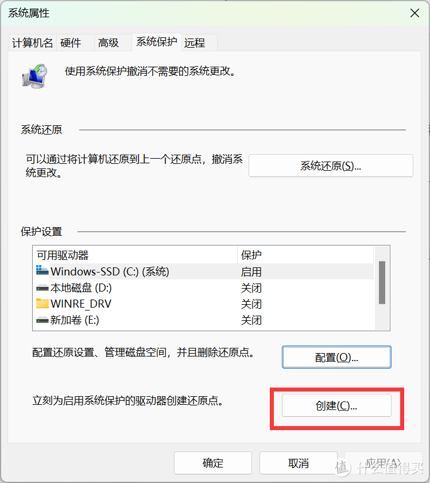
Task: Click 关闭 status of WINRE_DRV
Action: 251,304
